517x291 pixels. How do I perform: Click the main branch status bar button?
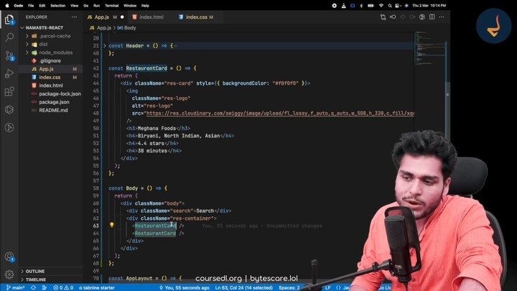15,287
